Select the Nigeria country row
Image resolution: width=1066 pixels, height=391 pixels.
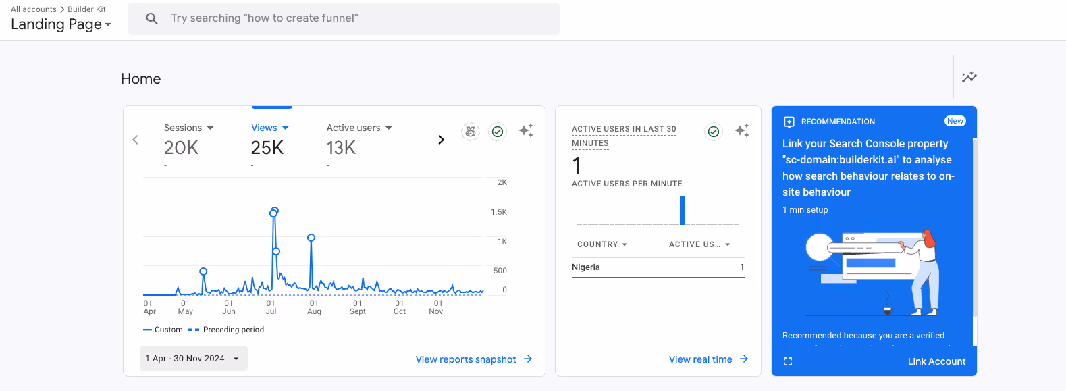pos(658,267)
